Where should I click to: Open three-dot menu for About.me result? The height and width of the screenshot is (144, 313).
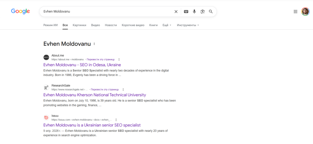(119, 59)
